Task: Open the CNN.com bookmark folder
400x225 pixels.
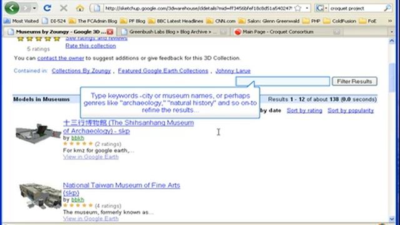Action: point(221,21)
